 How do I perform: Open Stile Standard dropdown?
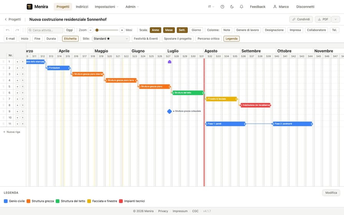pyautogui.click(x=111, y=39)
